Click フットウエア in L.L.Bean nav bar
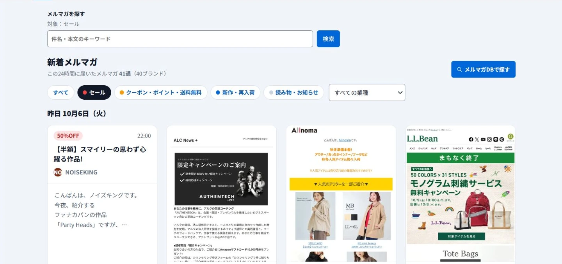 (458, 148)
